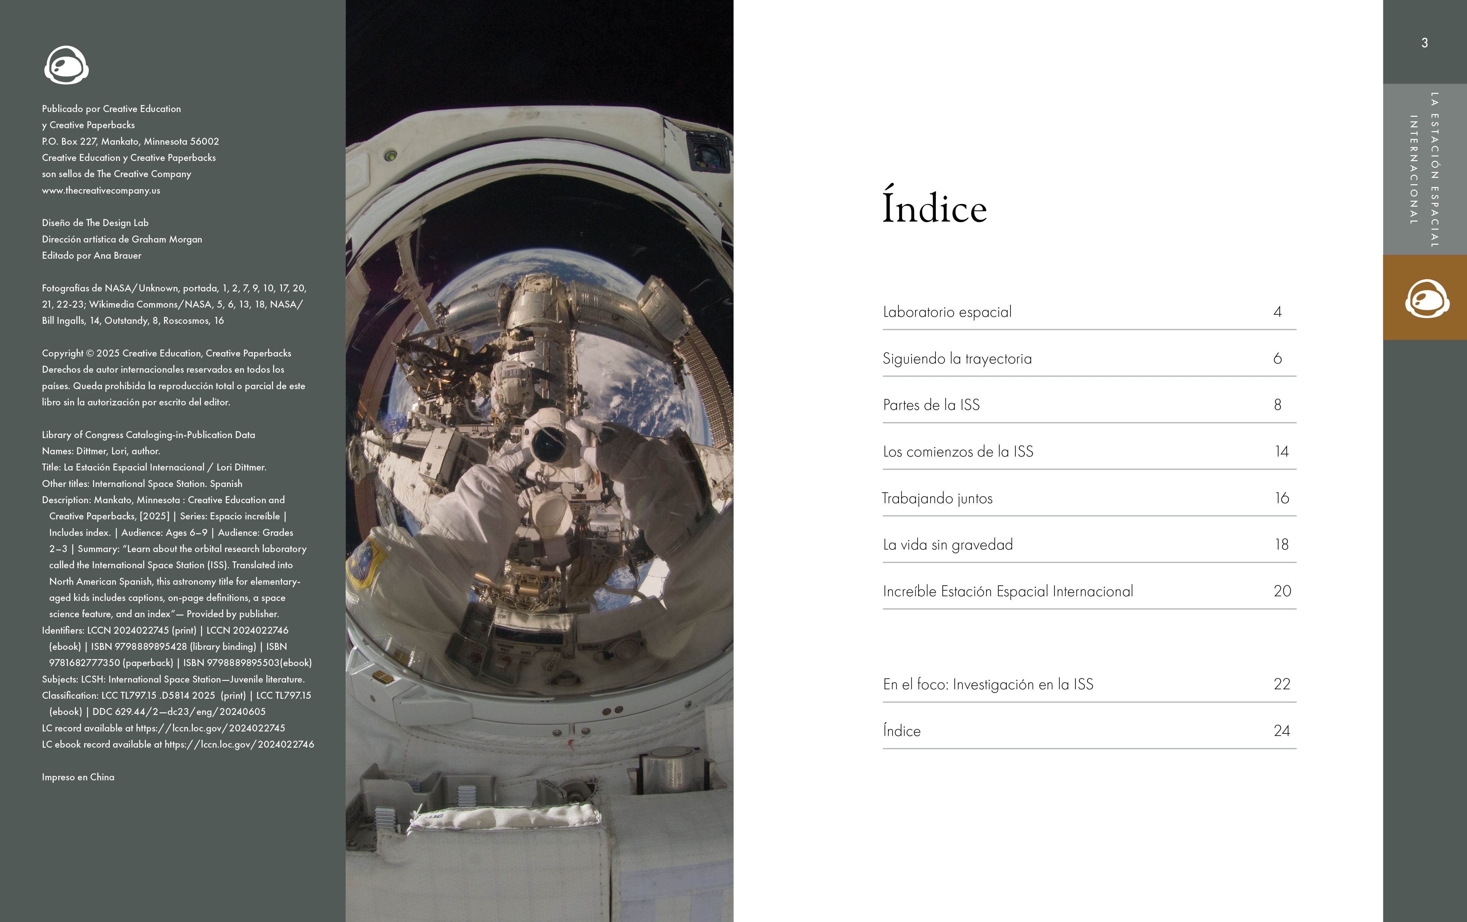Open the lccn.loc.gov/2024022745 record link
Screen dimensions: 1467x922
coord(210,728)
